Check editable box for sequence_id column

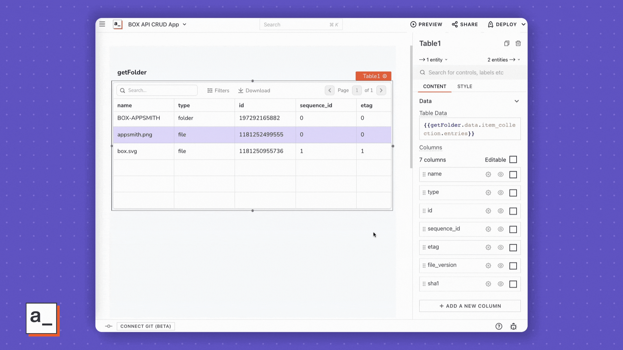(x=513, y=229)
